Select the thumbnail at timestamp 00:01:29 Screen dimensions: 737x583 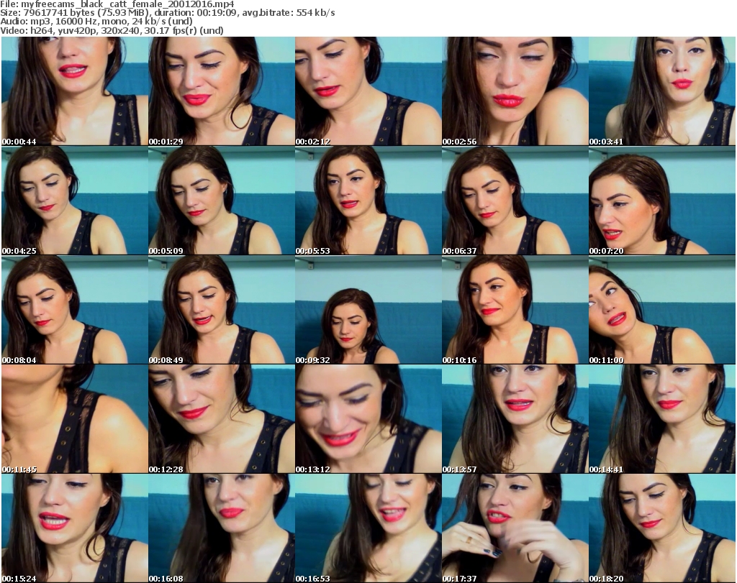[x=222, y=91]
